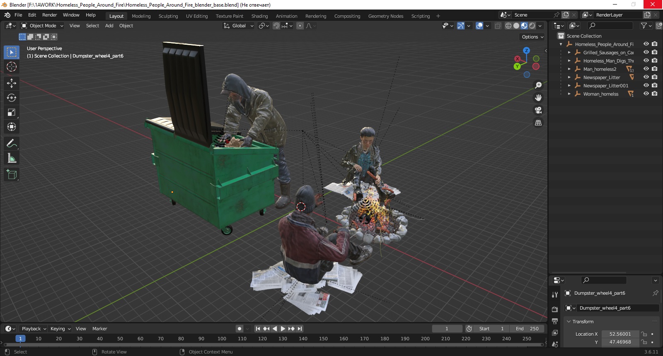This screenshot has height=356, width=663.
Task: Jump to timeline end frame
Action: 300,329
